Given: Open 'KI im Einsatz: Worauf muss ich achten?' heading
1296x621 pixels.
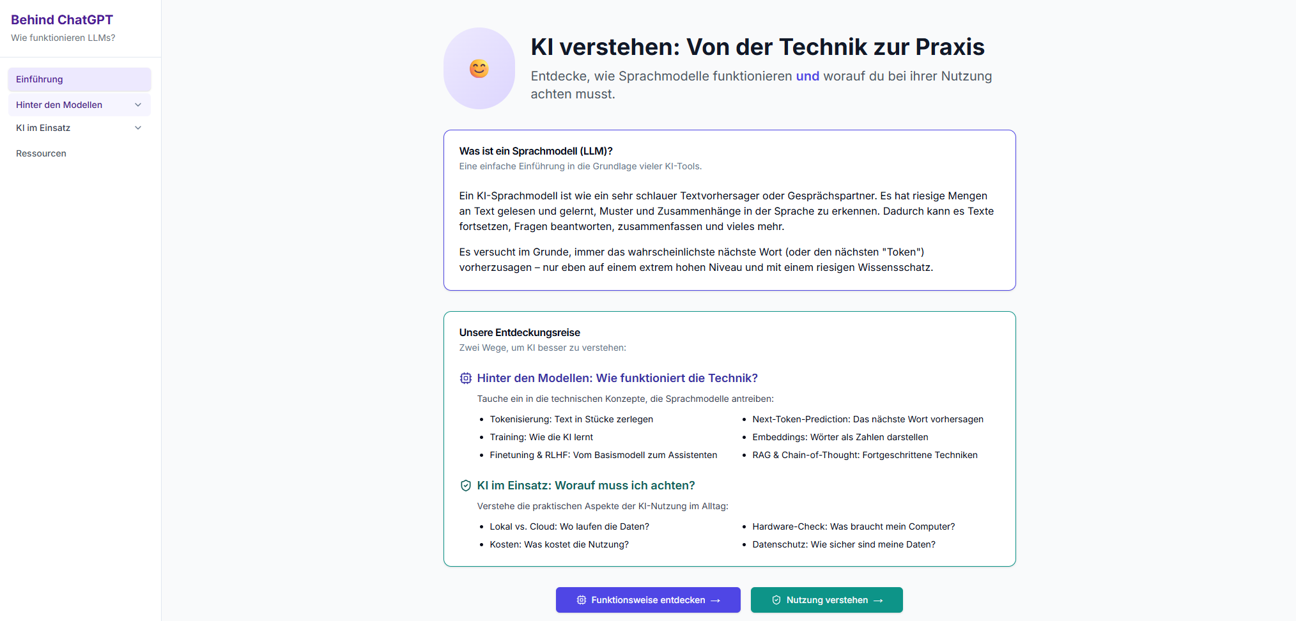Looking at the screenshot, I should pyautogui.click(x=586, y=486).
